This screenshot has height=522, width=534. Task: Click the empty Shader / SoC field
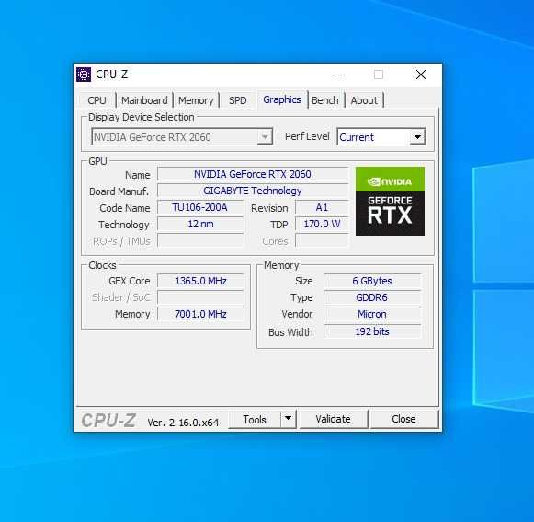(200, 297)
